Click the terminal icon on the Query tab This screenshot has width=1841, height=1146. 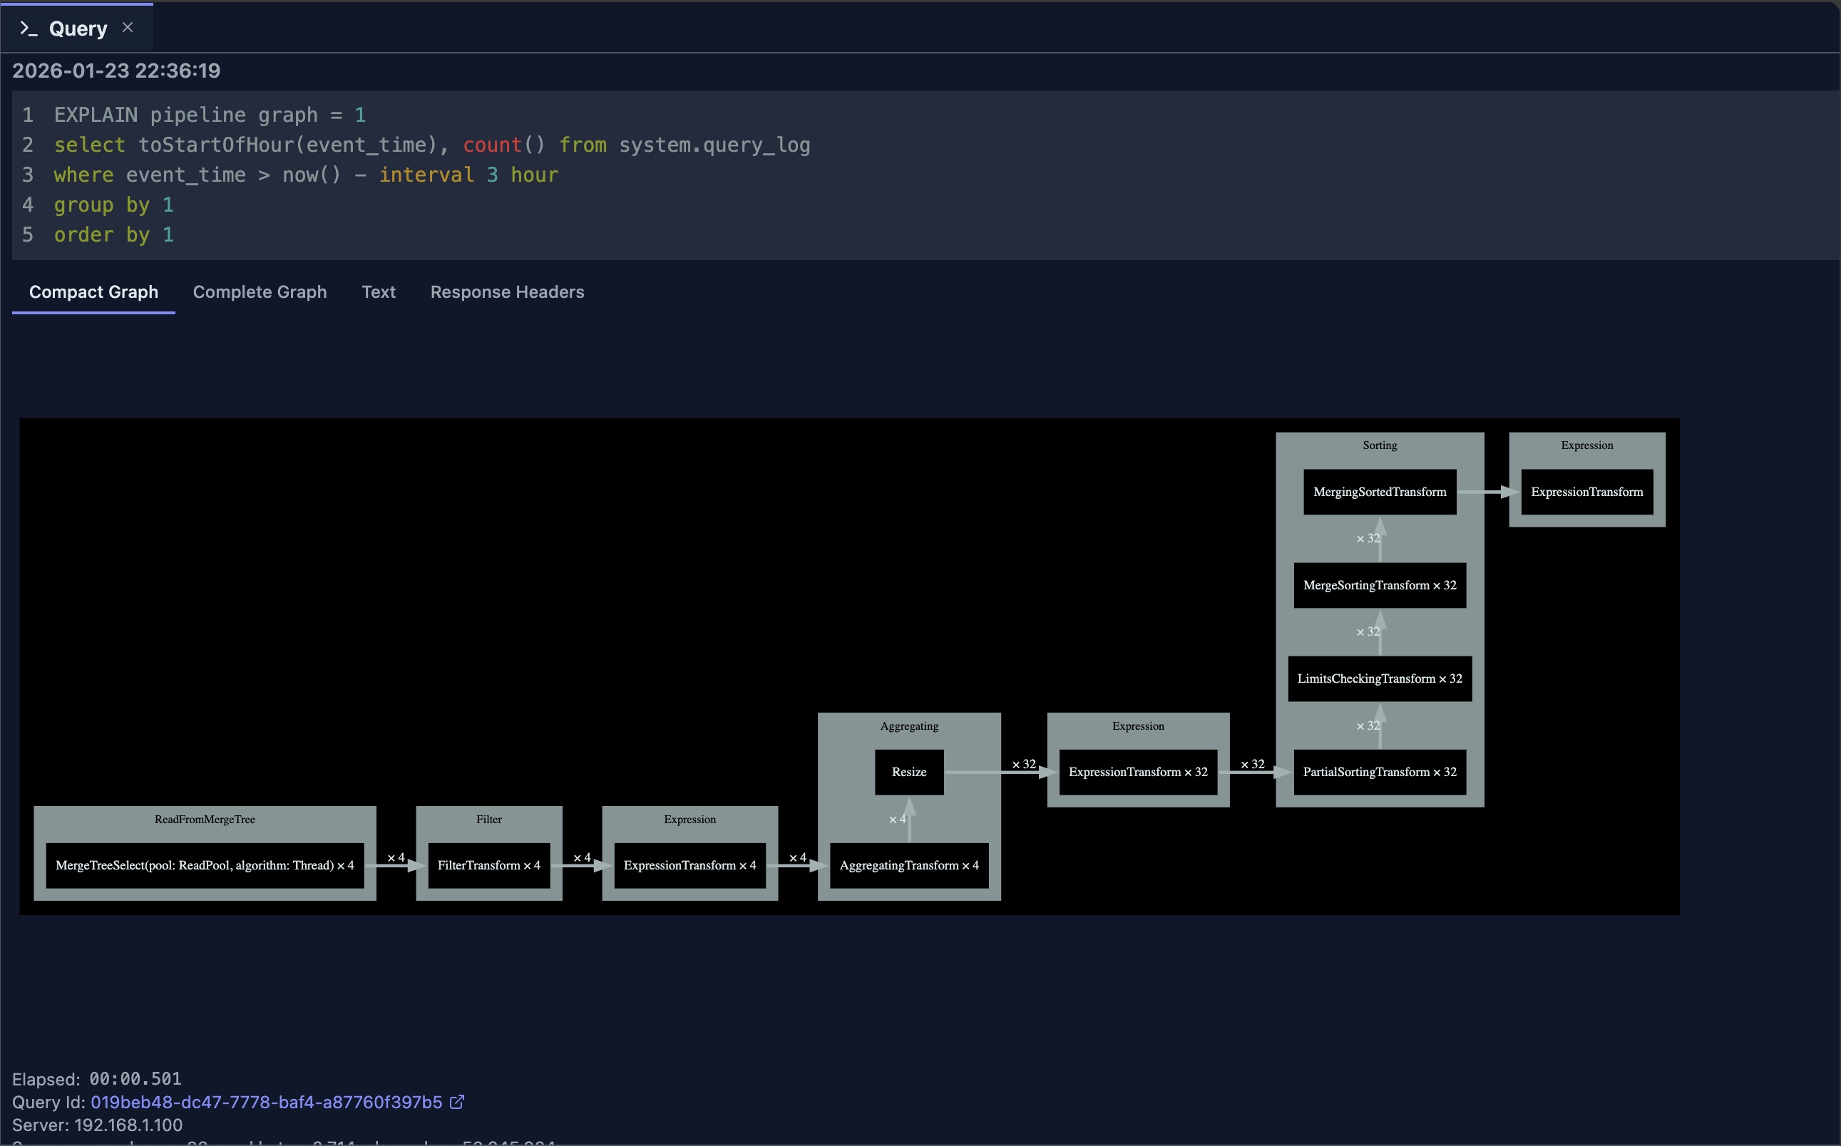click(x=29, y=28)
